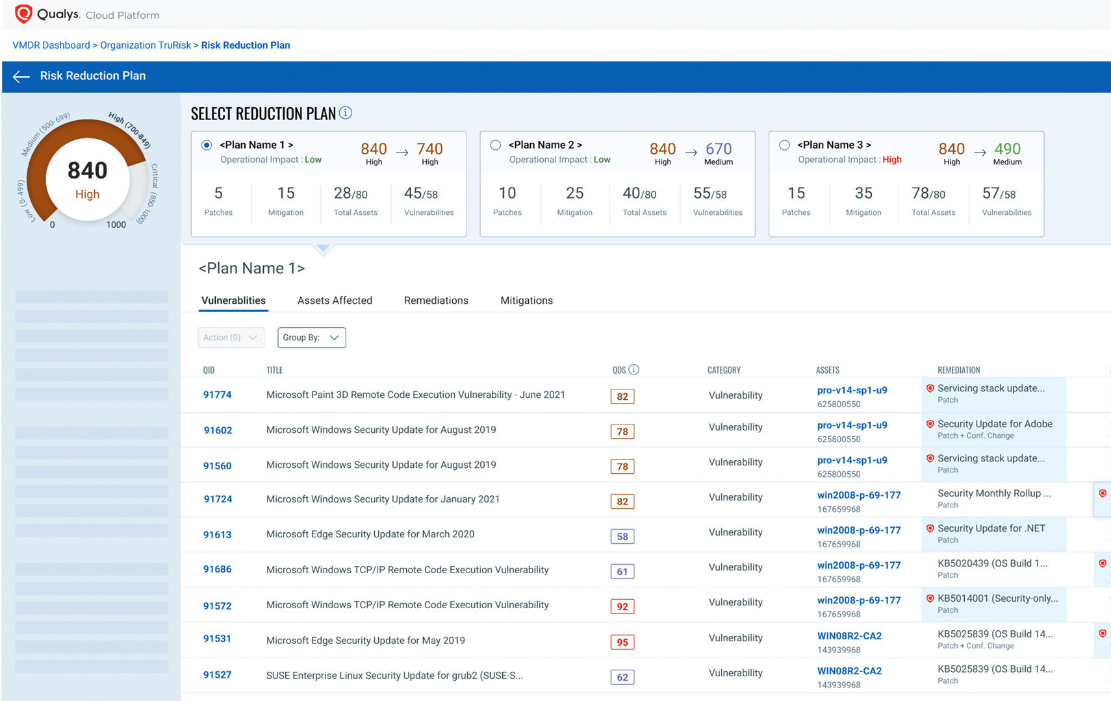The image size is (1111, 701).
Task: Select the Plan Name 2 radio button
Action: coord(496,145)
